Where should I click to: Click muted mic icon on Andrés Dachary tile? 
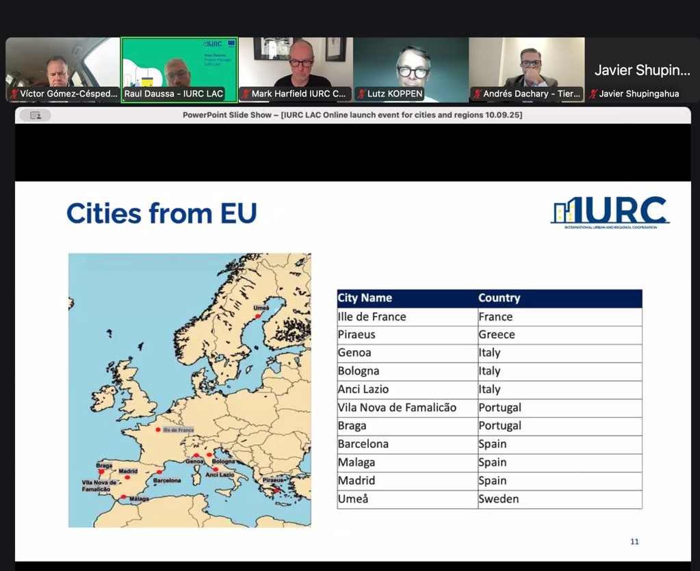(x=476, y=94)
